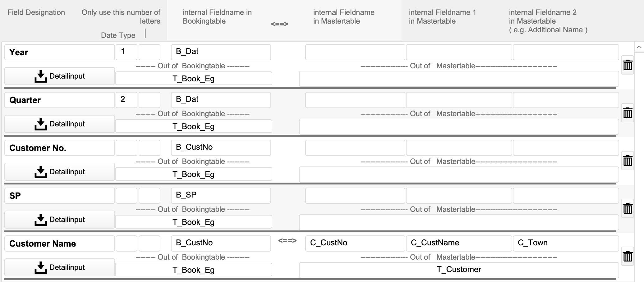Click Detailinput under Customer No.
This screenshot has height=282, width=644.
60,172
